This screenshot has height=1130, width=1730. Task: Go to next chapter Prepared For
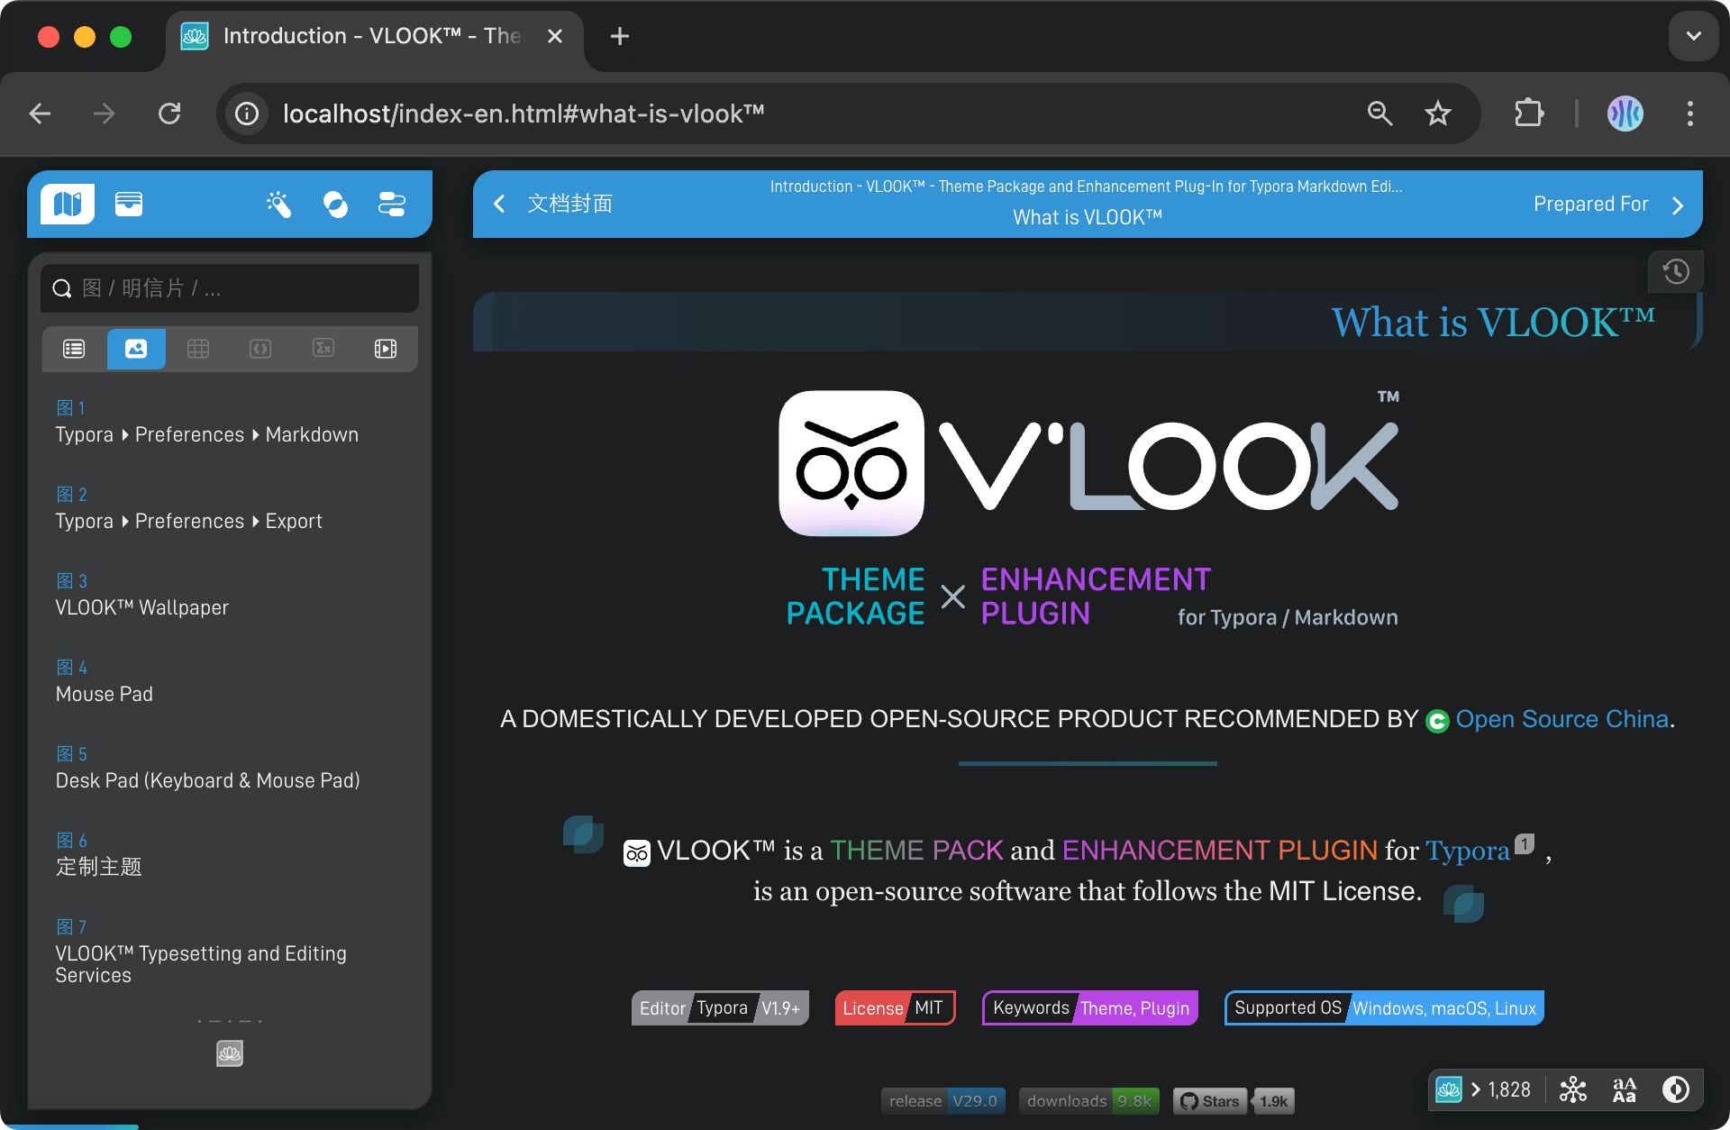point(1591,205)
